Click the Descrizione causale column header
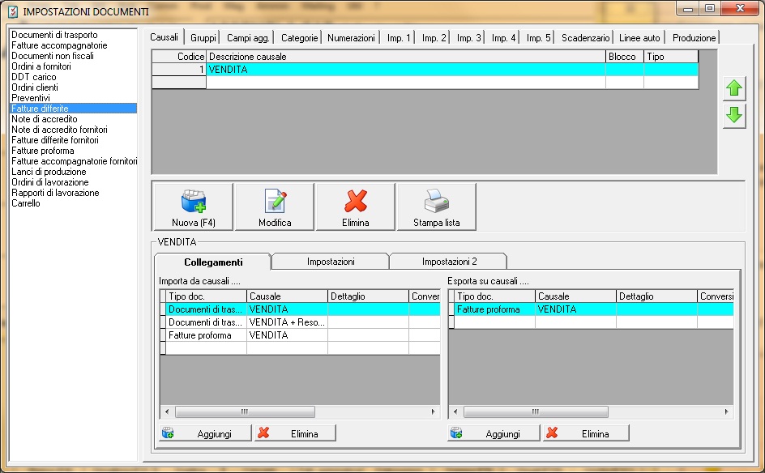Image resolution: width=765 pixels, height=473 pixels. pos(406,57)
